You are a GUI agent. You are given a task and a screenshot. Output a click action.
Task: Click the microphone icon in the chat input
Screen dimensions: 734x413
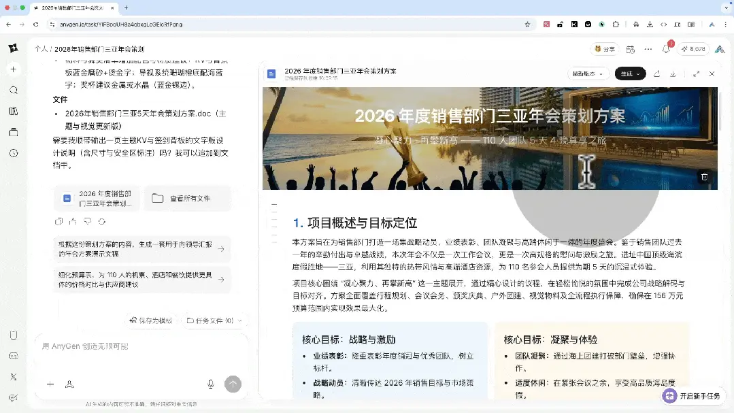pyautogui.click(x=210, y=384)
